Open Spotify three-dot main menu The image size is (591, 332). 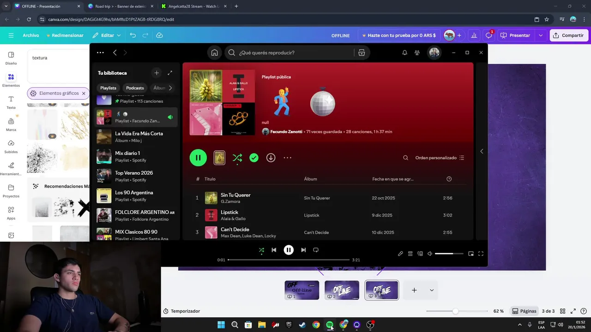[100, 53]
